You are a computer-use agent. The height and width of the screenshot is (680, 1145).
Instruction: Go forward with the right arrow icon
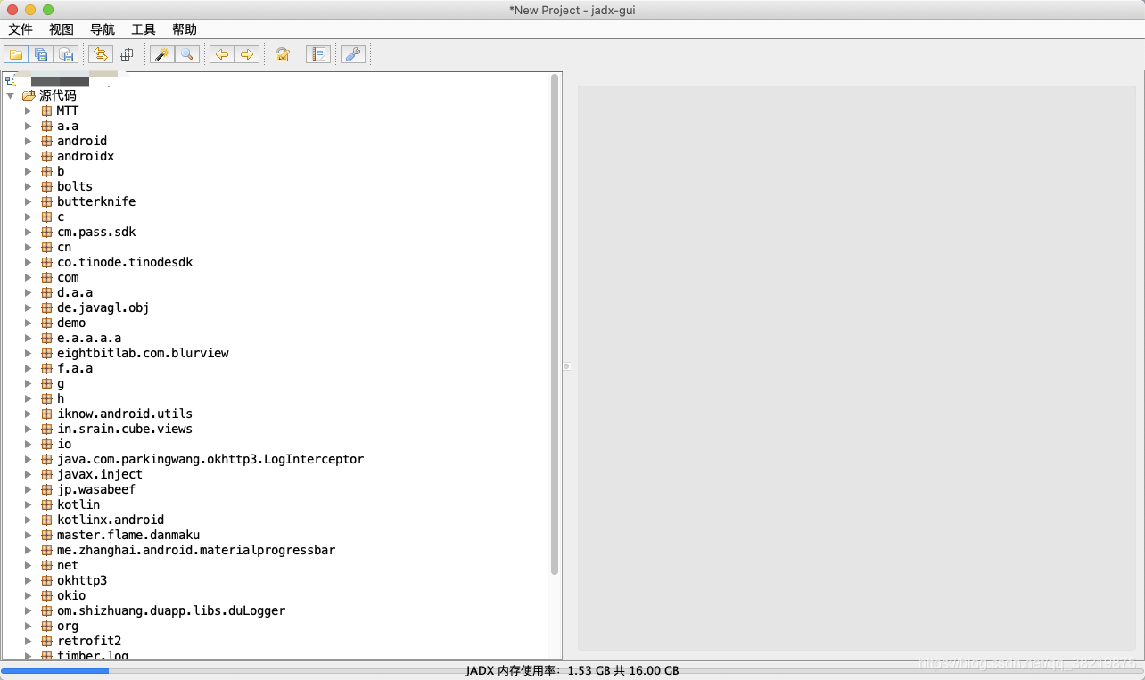(x=247, y=54)
